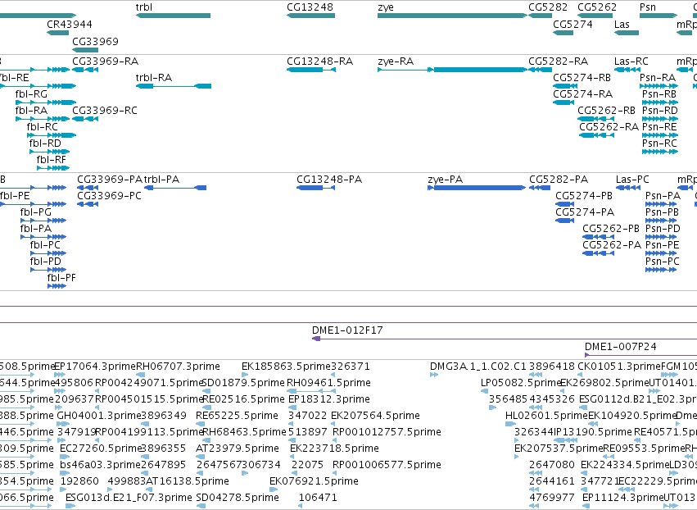697x510 pixels.
Task: Select transcript CG5262-RB label
Action: point(606,111)
